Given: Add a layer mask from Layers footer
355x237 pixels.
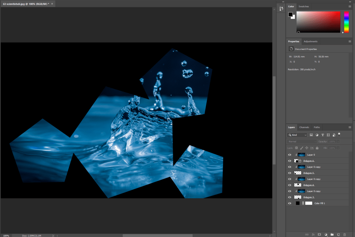Looking at the screenshot, I should point(319,235).
